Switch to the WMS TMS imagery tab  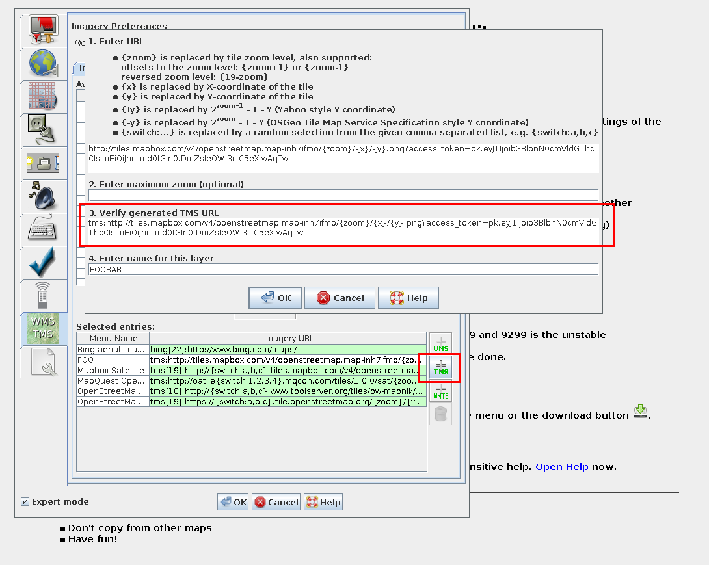pyautogui.click(x=44, y=328)
